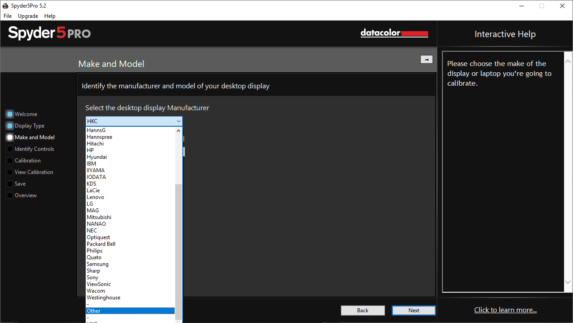The width and height of the screenshot is (573, 323).
Task: Collapse the Interactive Help panel arrow button
Action: [x=426, y=59]
